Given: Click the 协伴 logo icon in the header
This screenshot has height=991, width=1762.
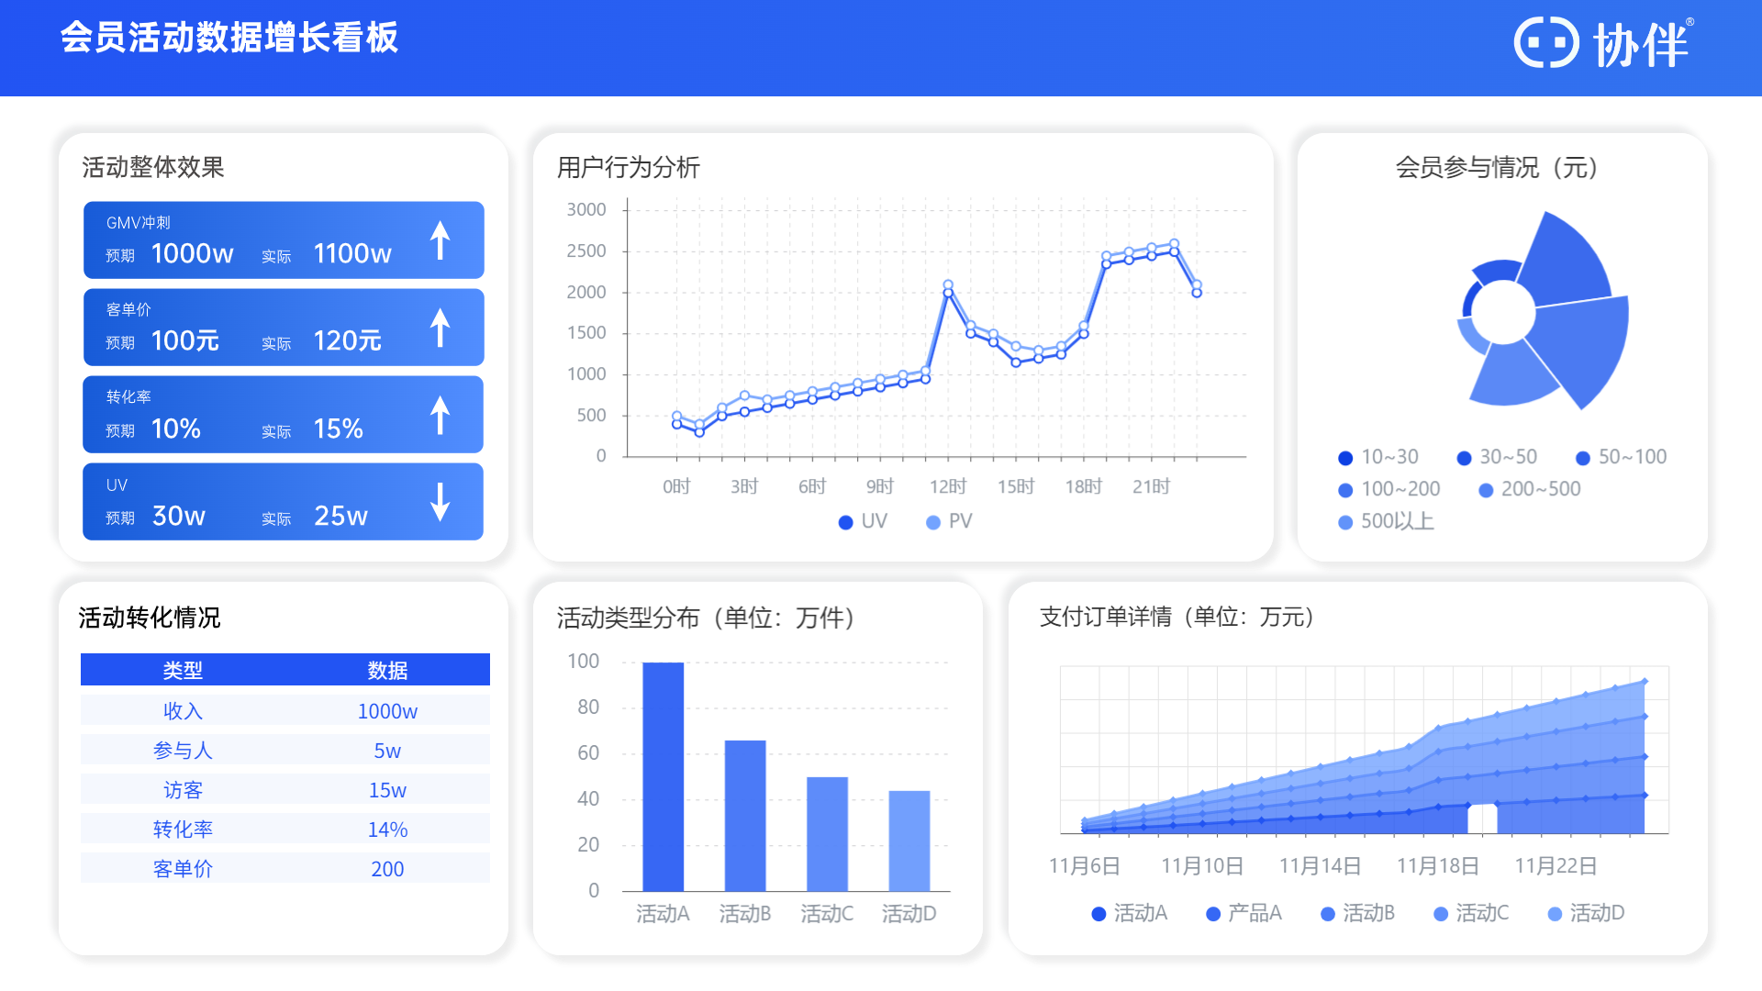Looking at the screenshot, I should coord(1545,43).
